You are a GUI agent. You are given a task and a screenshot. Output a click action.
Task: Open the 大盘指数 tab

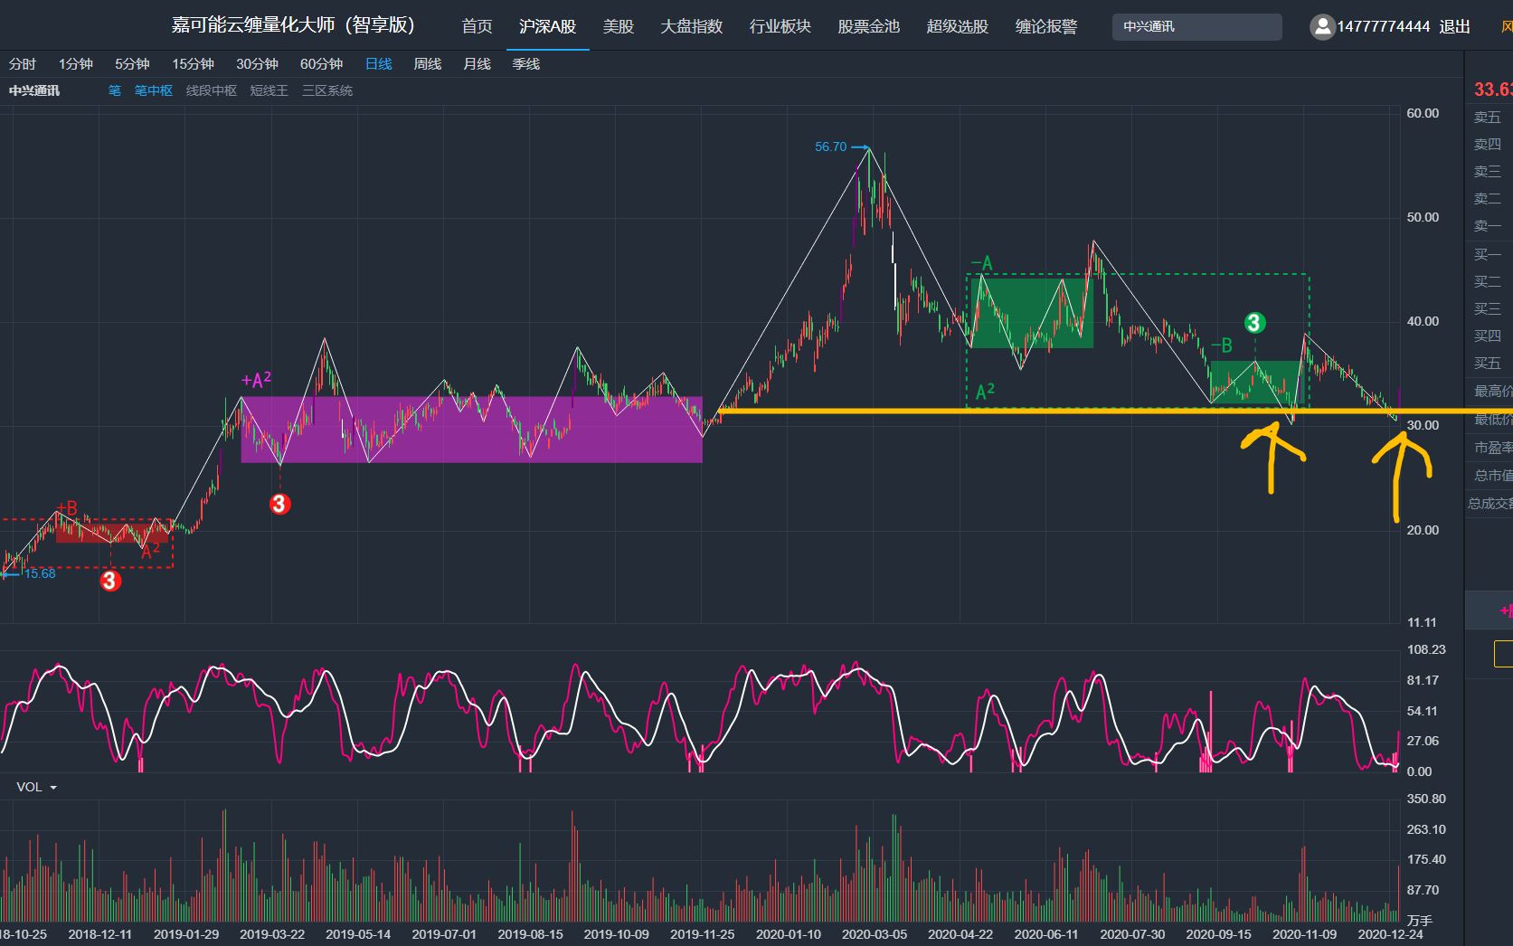(692, 26)
